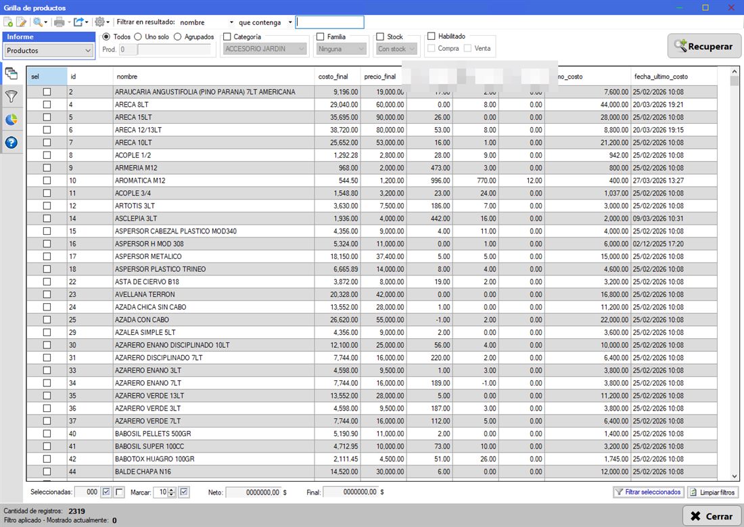Click the Cerrar button
744x527 pixels.
coord(712,516)
